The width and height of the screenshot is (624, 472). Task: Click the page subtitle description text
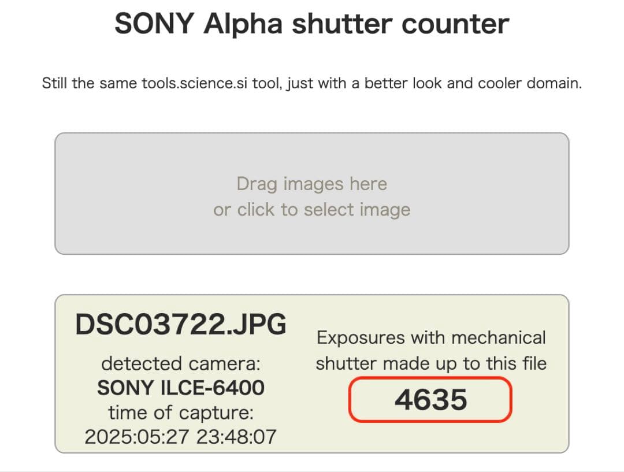coord(312,83)
